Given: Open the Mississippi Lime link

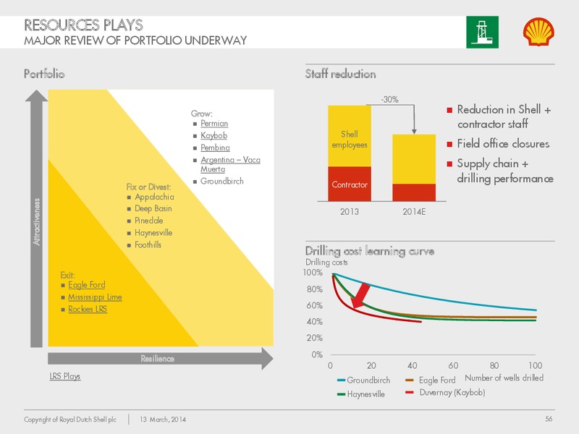Looking at the screenshot, I should pyautogui.click(x=95, y=297).
